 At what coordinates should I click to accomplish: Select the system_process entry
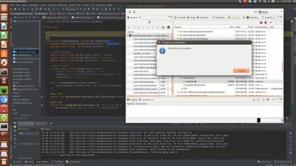(x=142, y=53)
